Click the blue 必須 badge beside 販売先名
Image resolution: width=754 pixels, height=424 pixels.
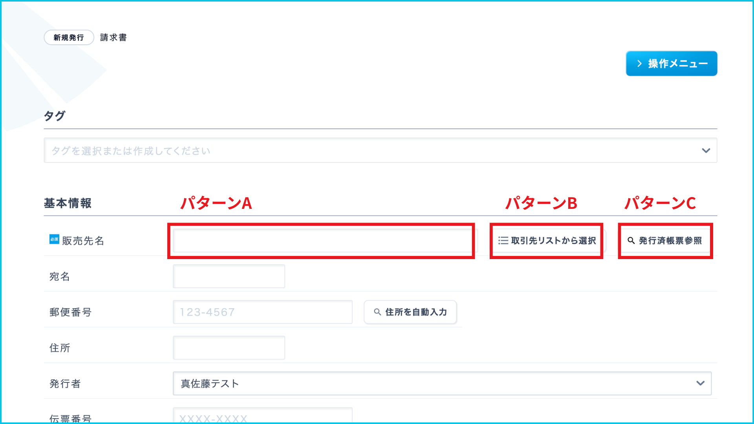(x=54, y=239)
